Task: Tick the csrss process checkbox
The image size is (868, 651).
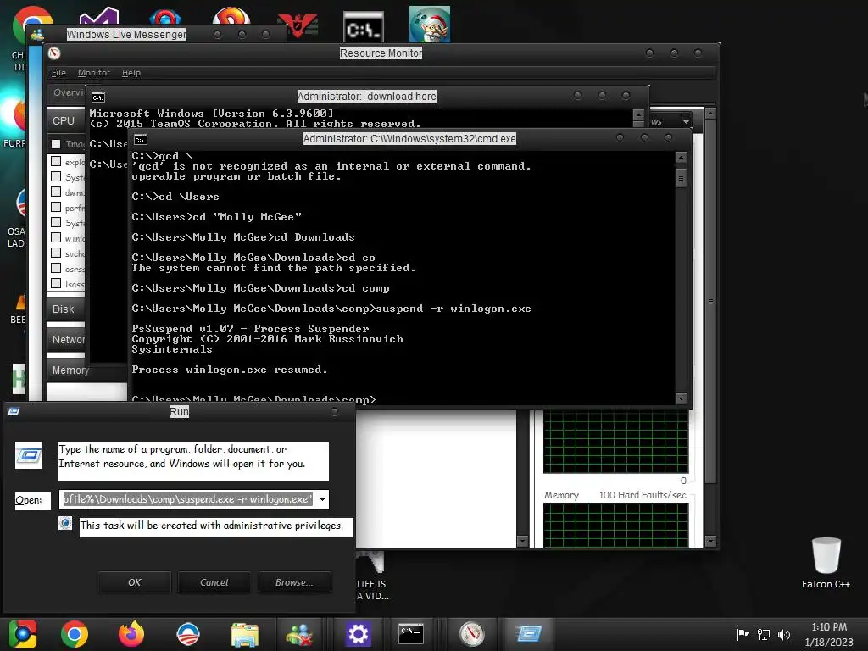Action: [x=56, y=268]
